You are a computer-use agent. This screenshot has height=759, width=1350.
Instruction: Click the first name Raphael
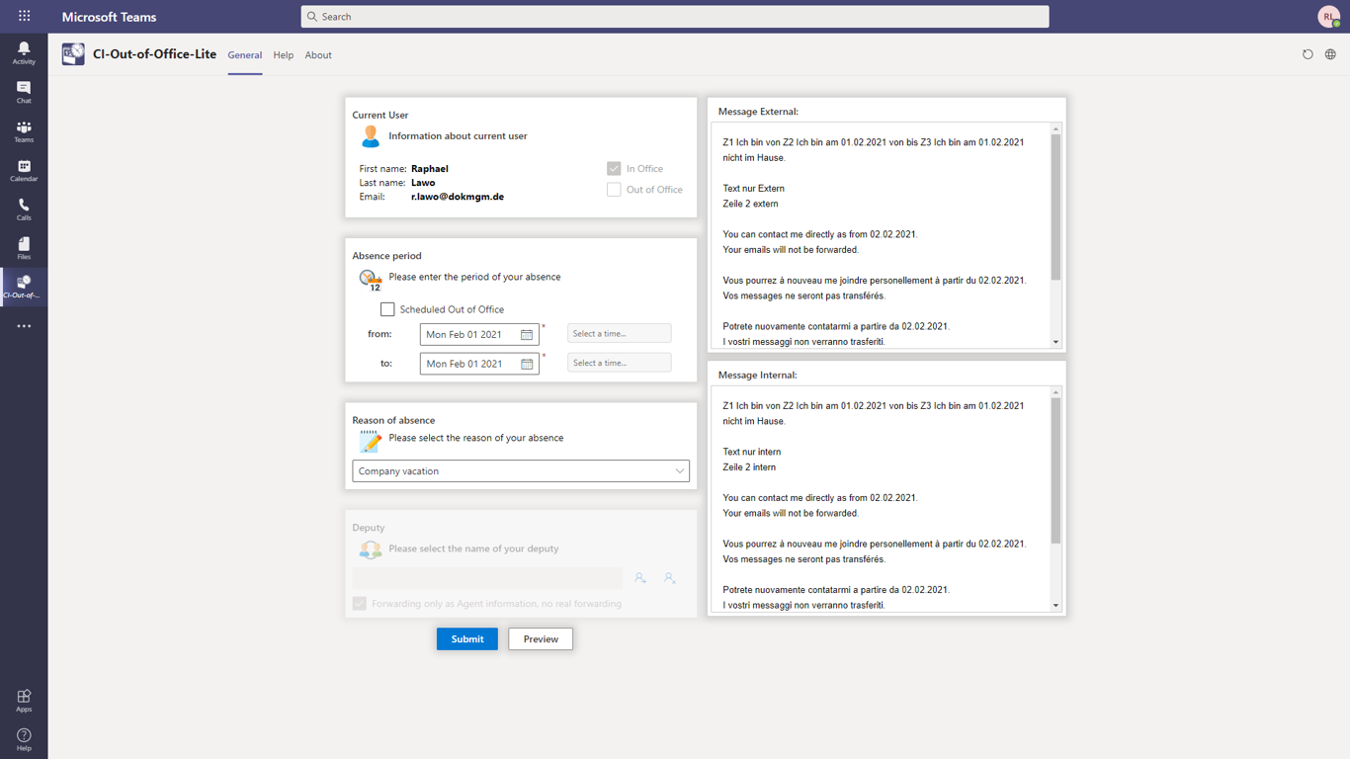(430, 169)
